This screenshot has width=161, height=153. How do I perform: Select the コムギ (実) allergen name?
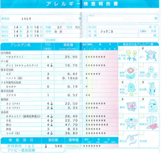pos(13,133)
